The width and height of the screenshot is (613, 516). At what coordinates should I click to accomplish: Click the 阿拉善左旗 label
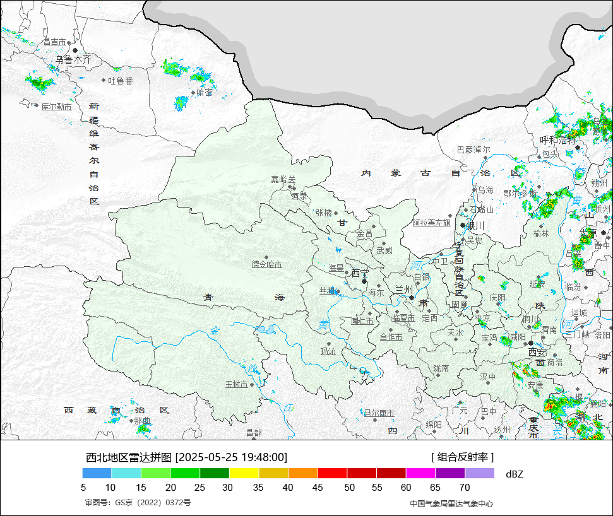click(432, 223)
